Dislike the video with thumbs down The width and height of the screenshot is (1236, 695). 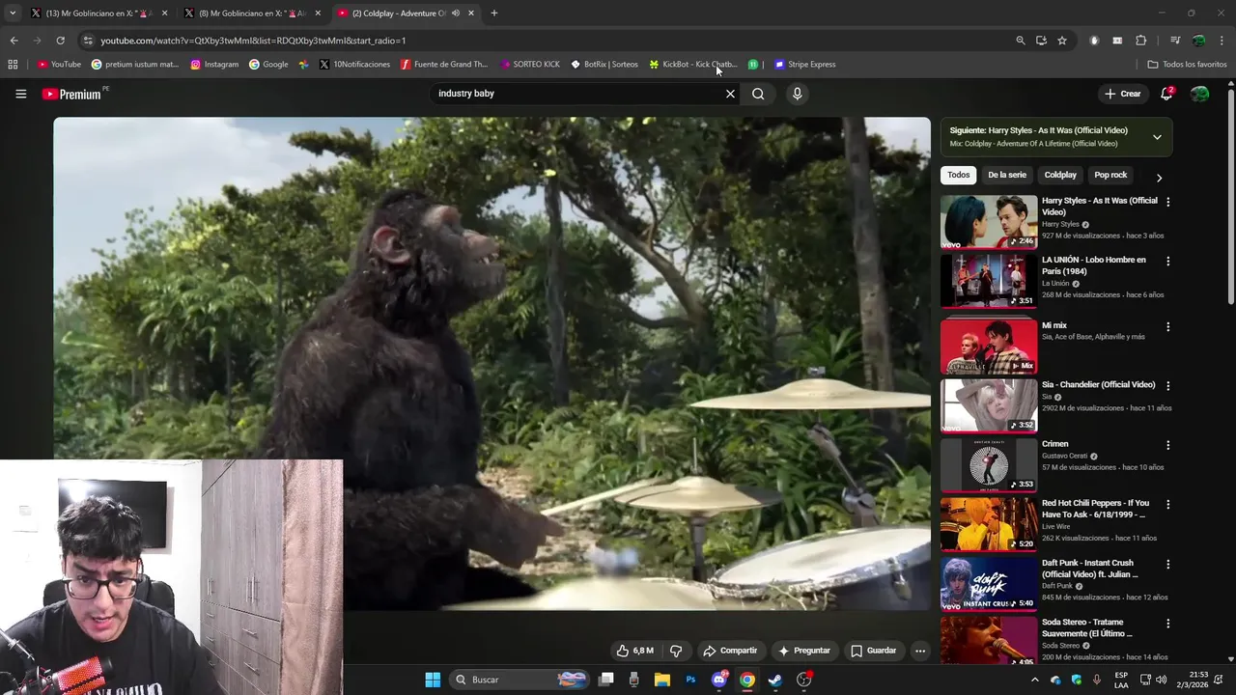[676, 651]
